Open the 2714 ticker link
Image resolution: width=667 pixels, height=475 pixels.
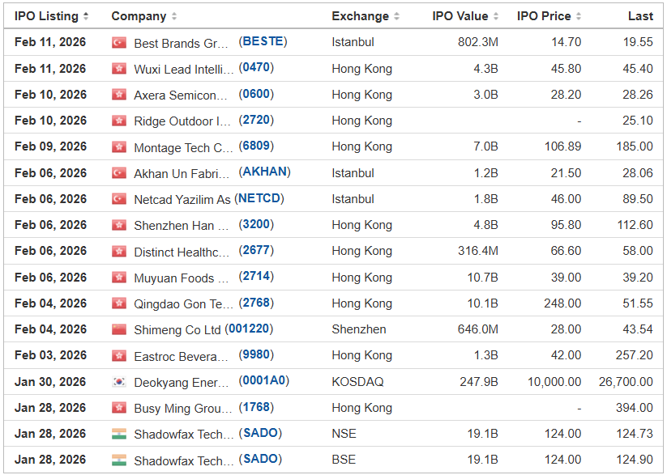[256, 276]
